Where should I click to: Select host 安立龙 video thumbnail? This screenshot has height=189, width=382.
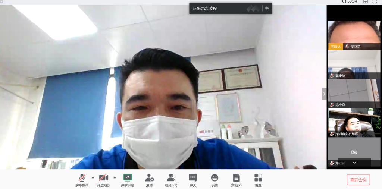(x=354, y=35)
